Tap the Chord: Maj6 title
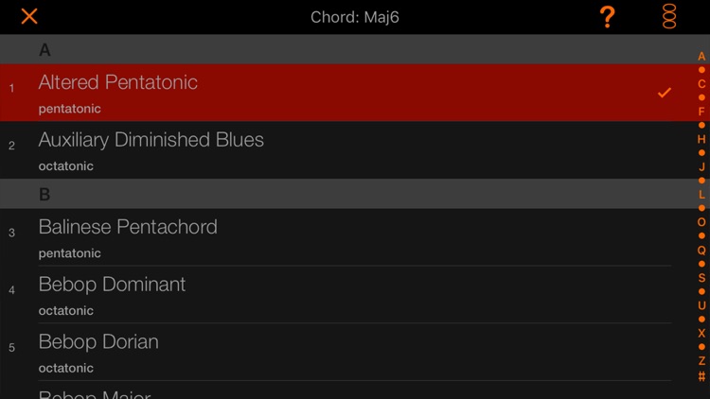710x399 pixels. click(x=355, y=17)
